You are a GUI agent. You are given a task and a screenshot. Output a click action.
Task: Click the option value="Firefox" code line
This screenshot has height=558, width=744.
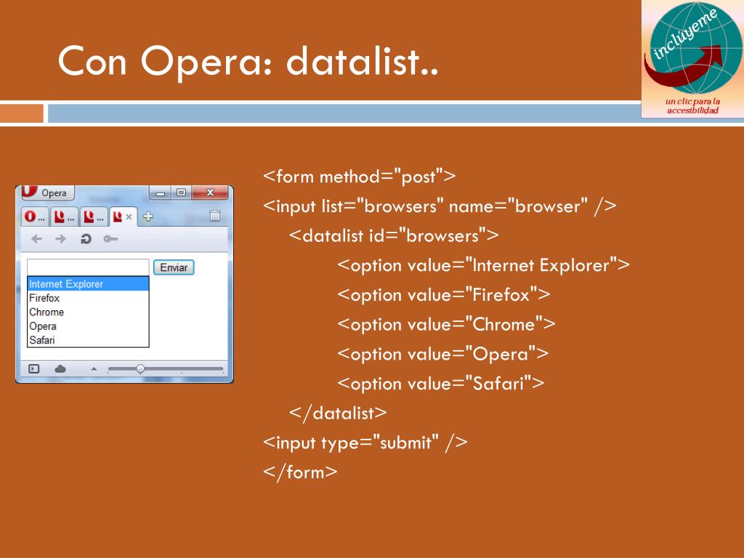pyautogui.click(x=444, y=295)
